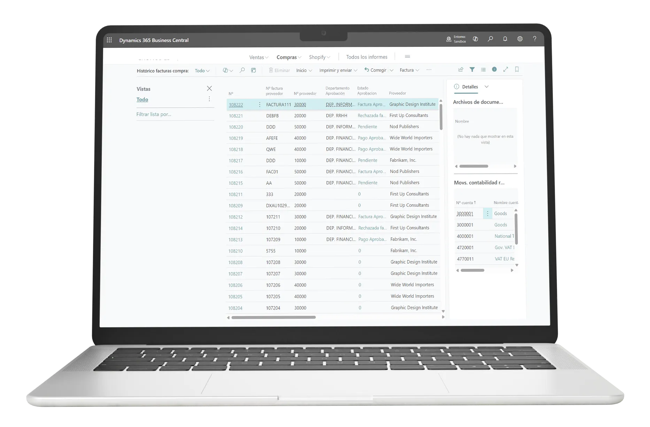The width and height of the screenshot is (650, 427).
Task: Open row menu for account 3000001
Action: coord(488,213)
